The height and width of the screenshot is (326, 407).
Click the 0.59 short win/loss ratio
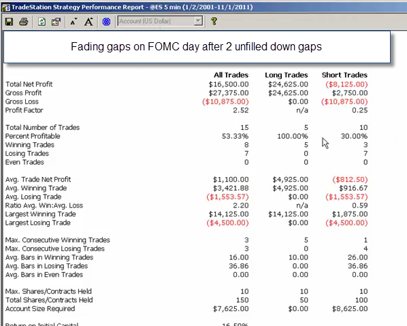click(x=360, y=206)
